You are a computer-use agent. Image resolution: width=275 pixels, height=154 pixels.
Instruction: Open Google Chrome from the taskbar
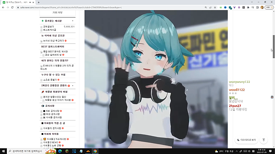95,151
